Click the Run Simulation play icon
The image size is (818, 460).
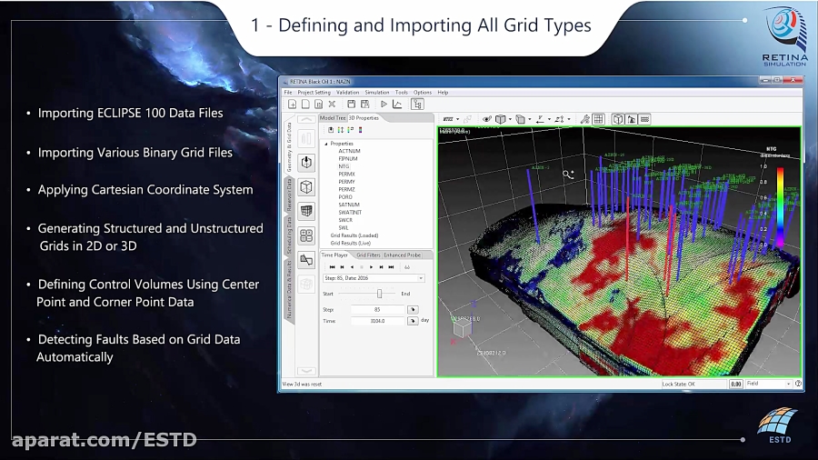tap(384, 105)
